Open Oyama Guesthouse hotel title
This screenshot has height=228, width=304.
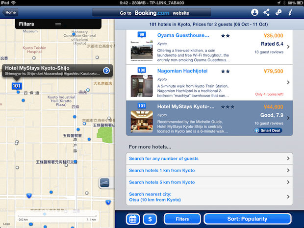click(183, 35)
